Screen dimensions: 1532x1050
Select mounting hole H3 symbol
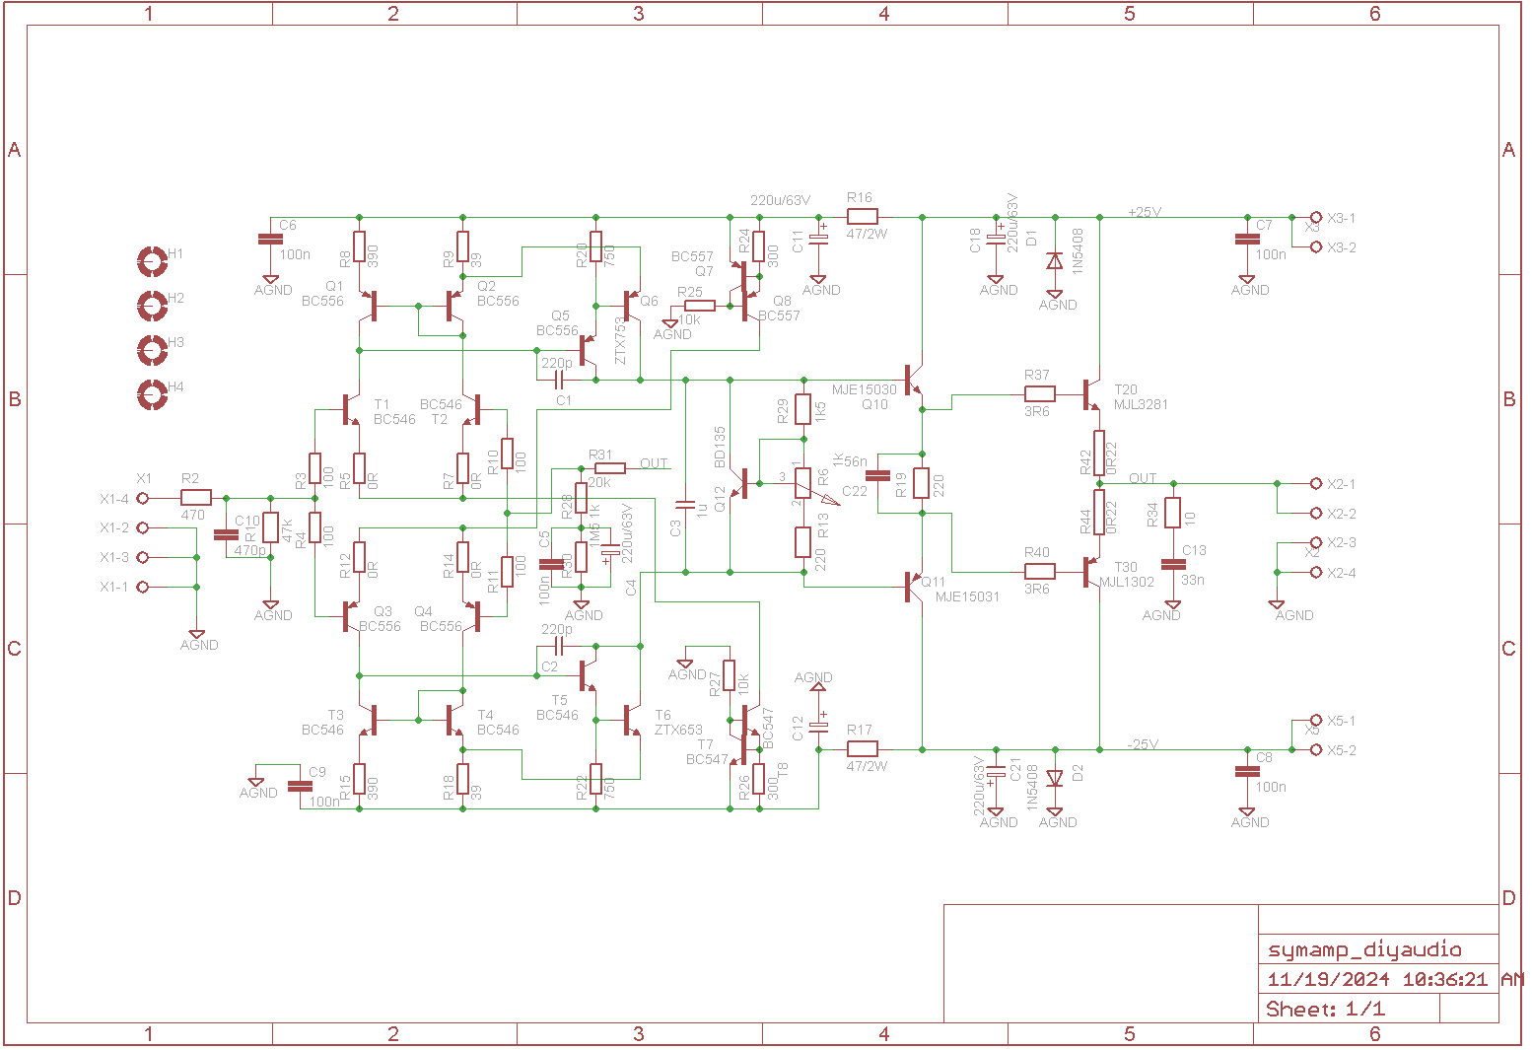(x=152, y=350)
